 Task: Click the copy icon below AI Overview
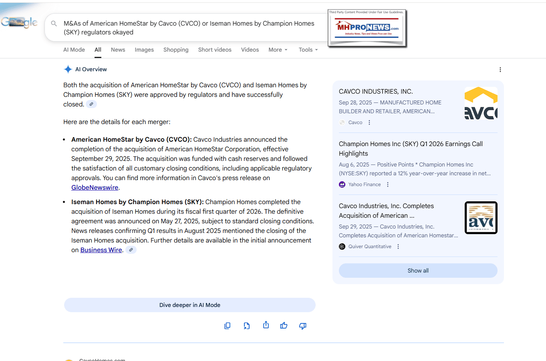227,326
